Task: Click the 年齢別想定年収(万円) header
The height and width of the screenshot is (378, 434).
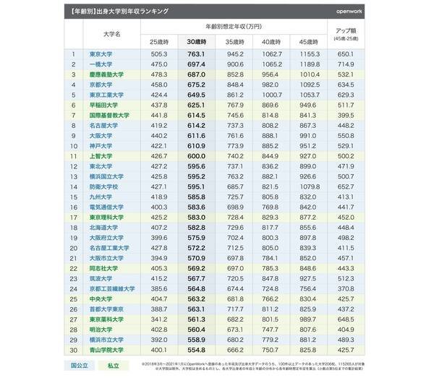Action: click(234, 27)
